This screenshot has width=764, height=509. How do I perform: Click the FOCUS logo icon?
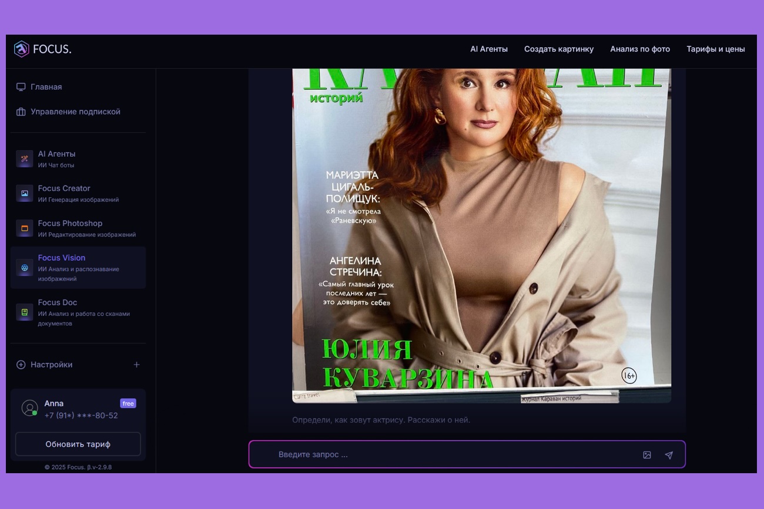pyautogui.click(x=21, y=49)
